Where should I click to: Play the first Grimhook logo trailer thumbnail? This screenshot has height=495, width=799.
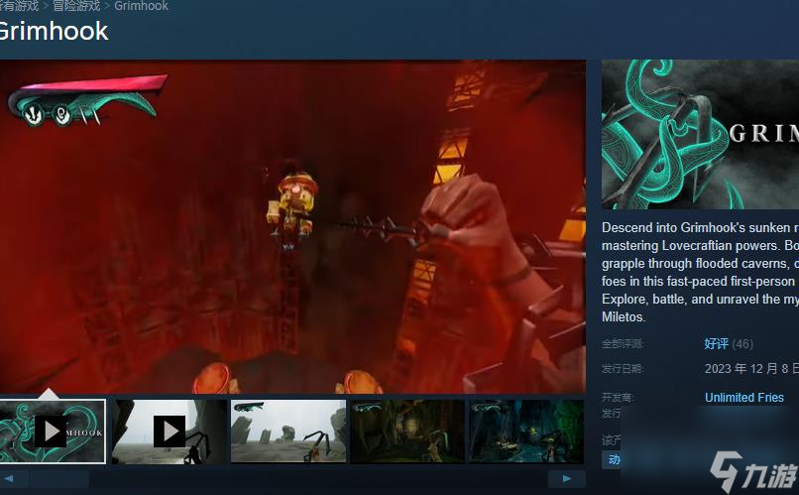[53, 432]
